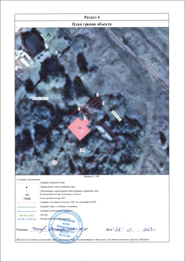Select boundary point marker 4 above building

click(x=85, y=118)
